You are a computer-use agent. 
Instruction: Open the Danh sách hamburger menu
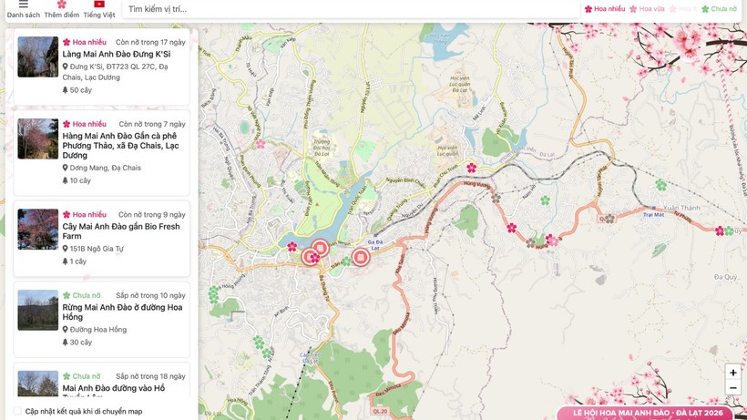tap(24, 5)
